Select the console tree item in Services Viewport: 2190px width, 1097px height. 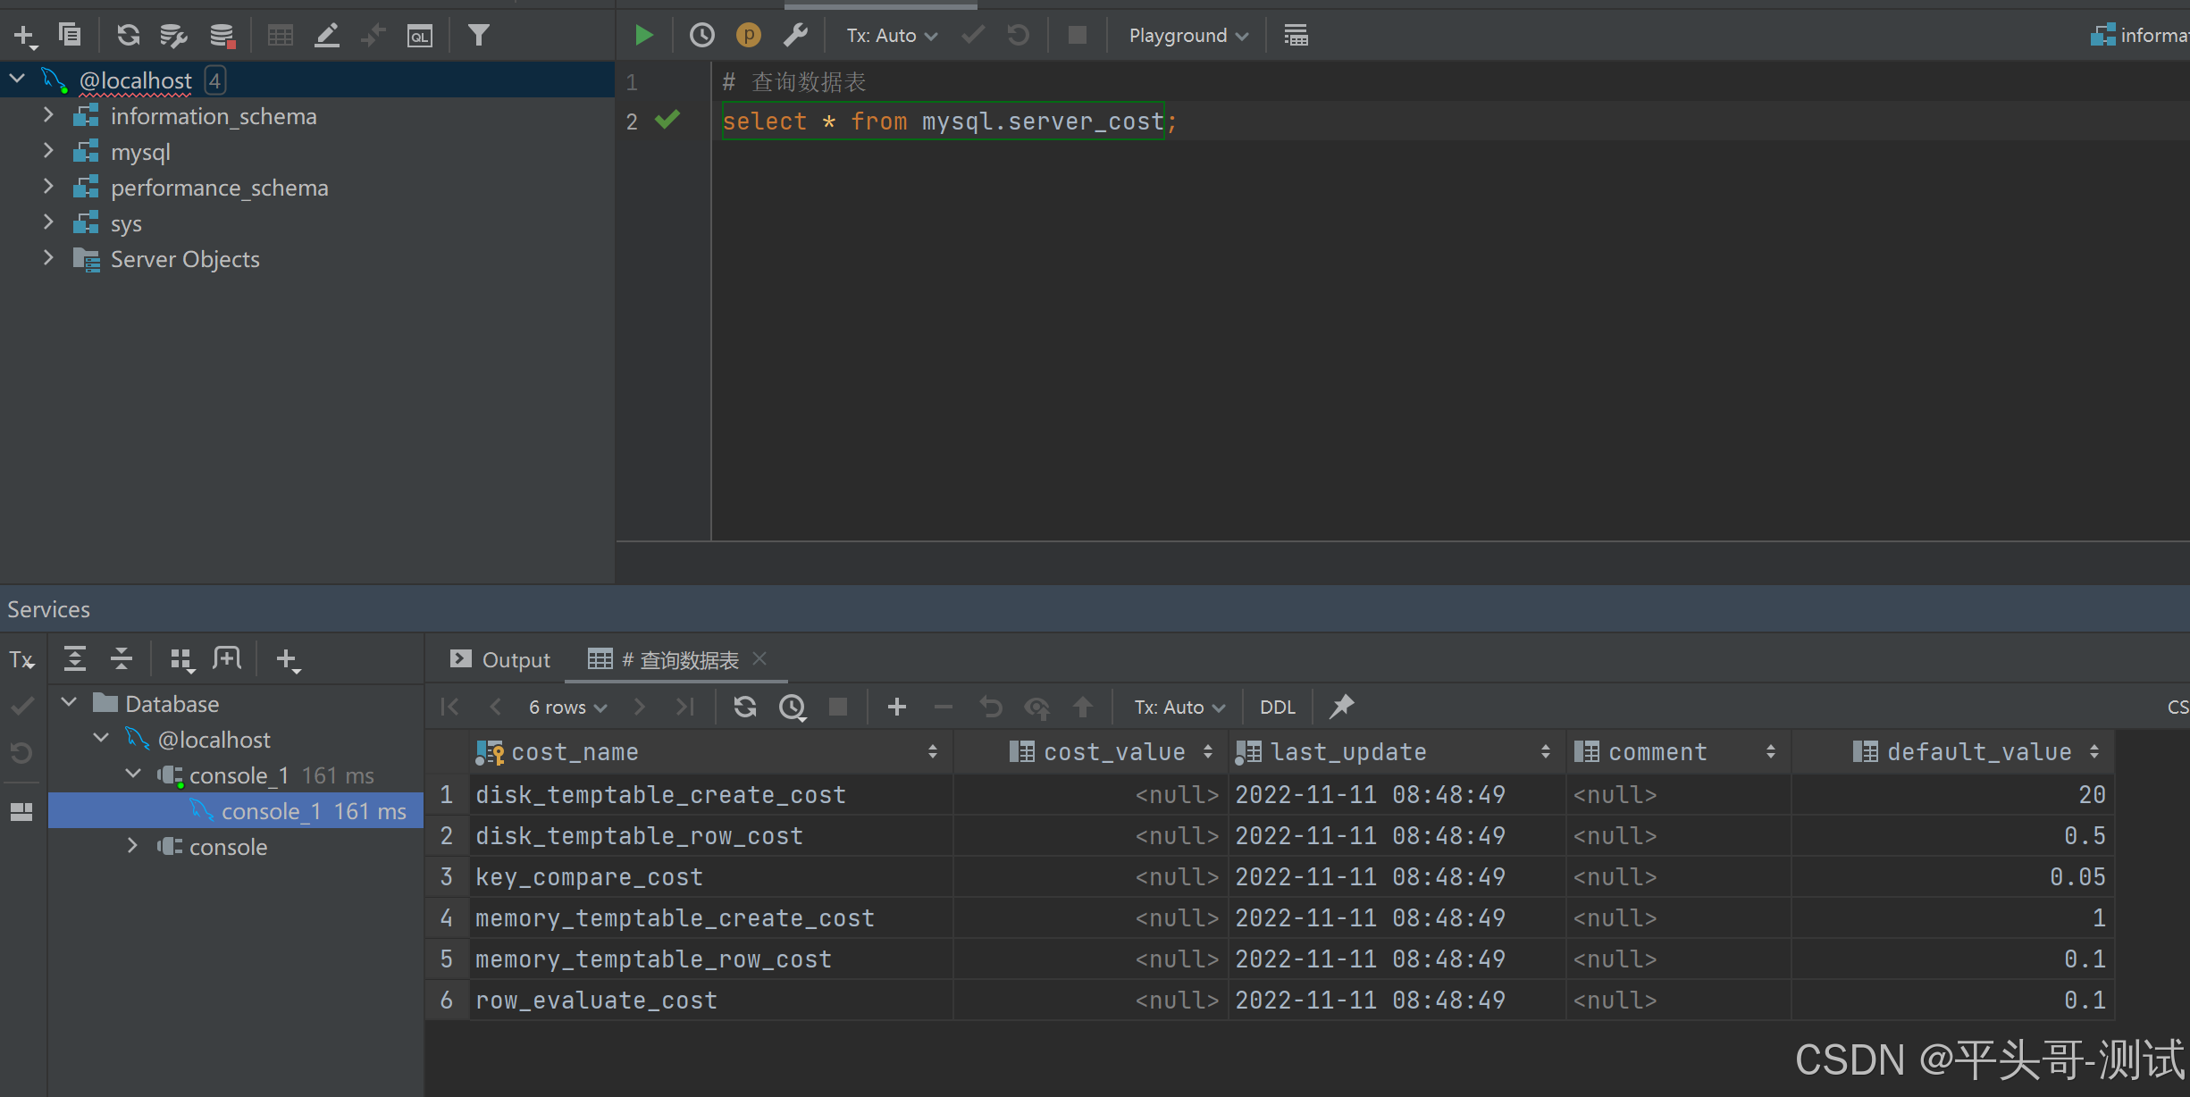(228, 847)
